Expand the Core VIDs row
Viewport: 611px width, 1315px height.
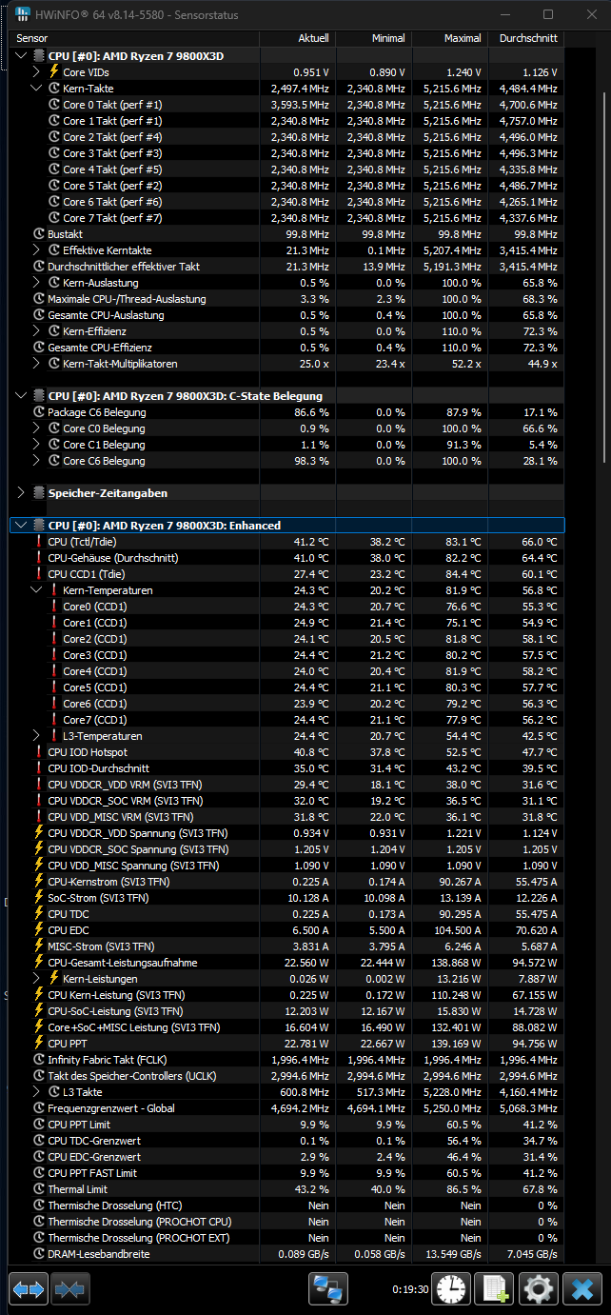point(37,72)
